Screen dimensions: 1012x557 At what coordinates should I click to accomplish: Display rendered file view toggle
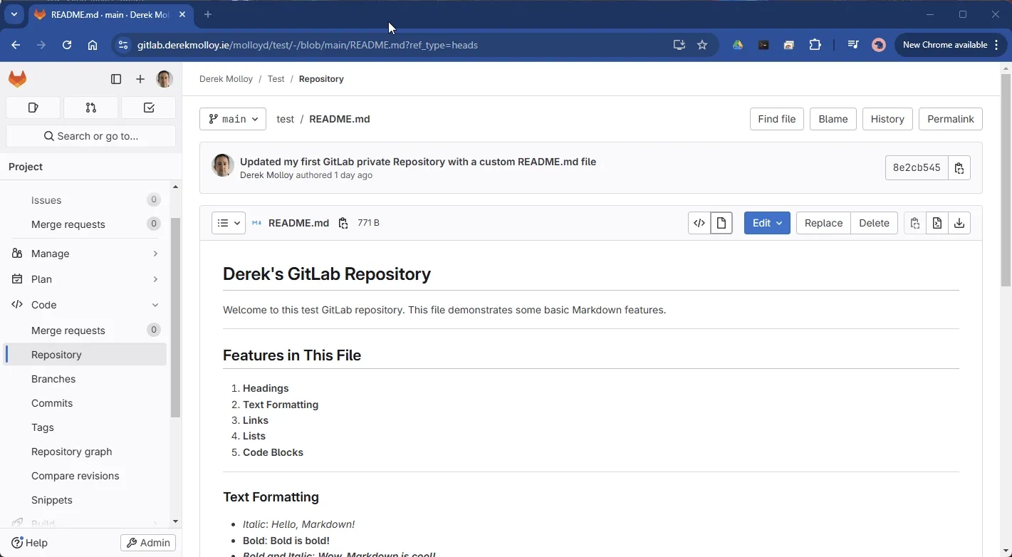pos(721,223)
